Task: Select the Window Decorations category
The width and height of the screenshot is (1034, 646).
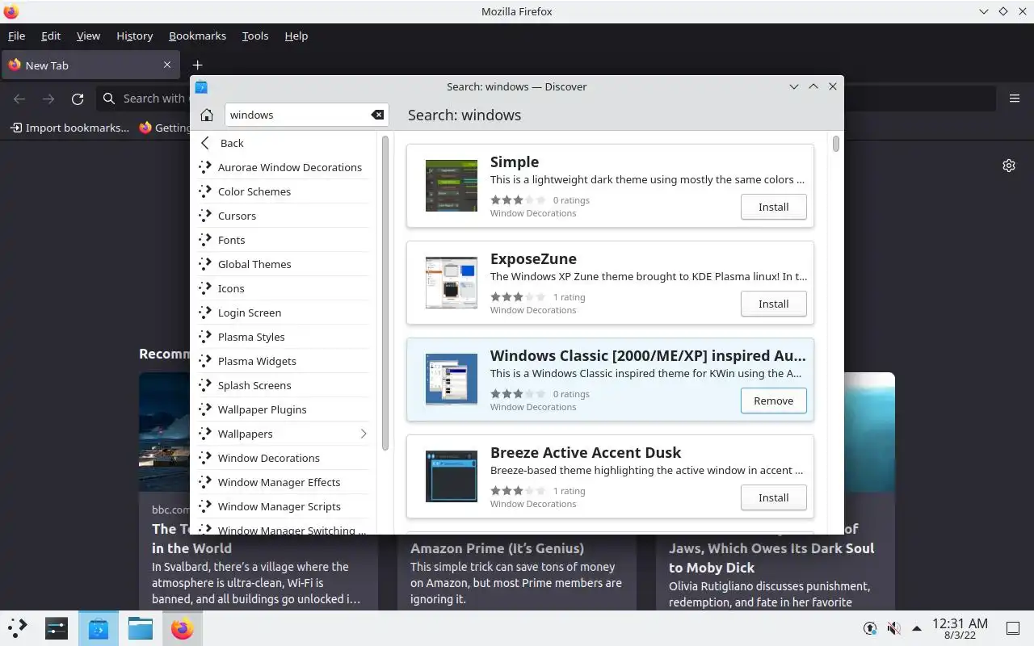Action: [x=284, y=458]
